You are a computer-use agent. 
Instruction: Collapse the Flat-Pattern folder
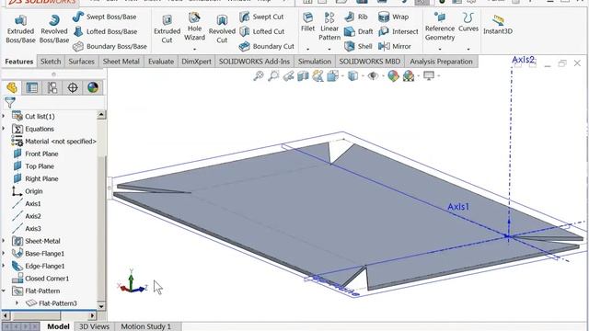click(4, 291)
